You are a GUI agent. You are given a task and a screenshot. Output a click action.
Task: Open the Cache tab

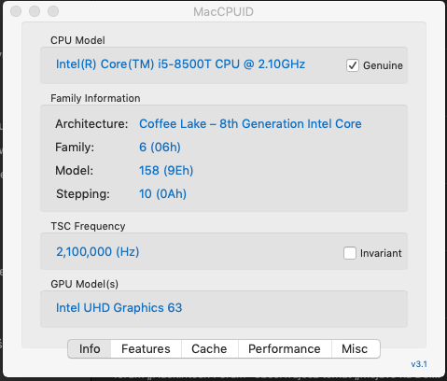point(209,349)
